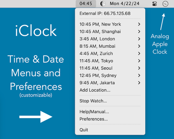Select 4:45 AM, Zurich entry

(110, 53)
